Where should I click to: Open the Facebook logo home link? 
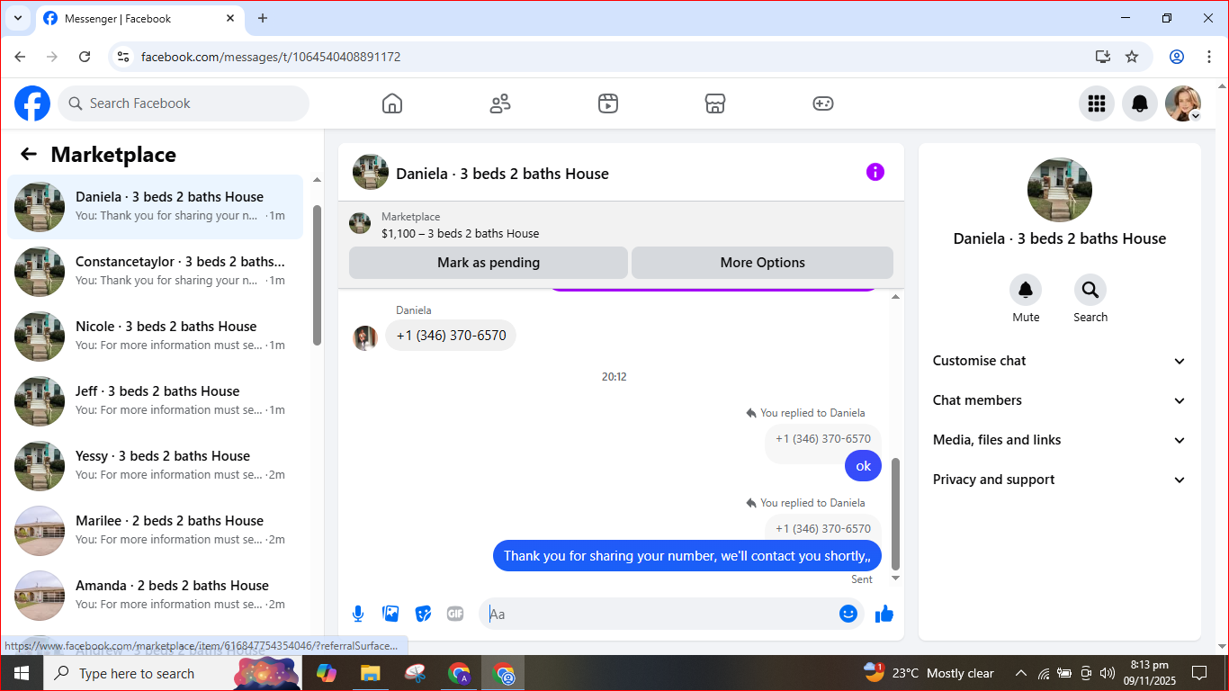[x=32, y=103]
